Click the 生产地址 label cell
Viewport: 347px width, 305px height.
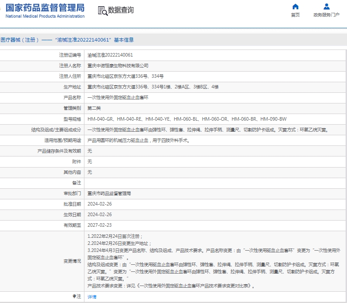click(42, 87)
